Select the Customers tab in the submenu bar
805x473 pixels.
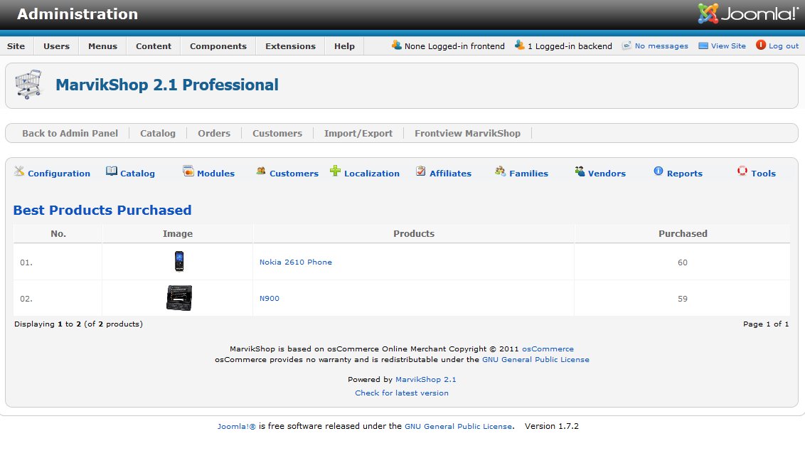277,134
